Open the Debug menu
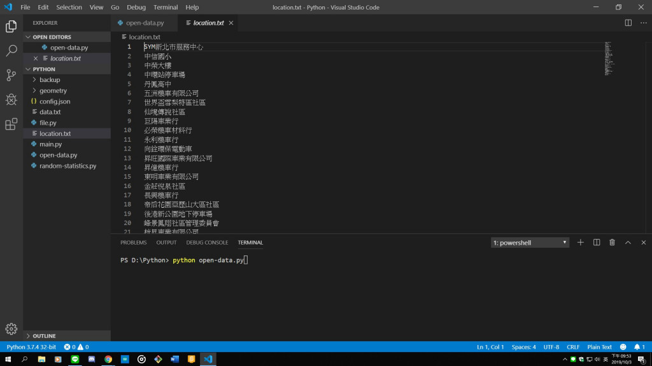 click(136, 7)
